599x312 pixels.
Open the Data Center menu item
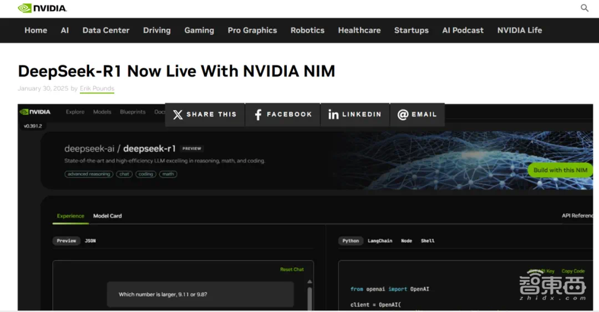click(105, 30)
